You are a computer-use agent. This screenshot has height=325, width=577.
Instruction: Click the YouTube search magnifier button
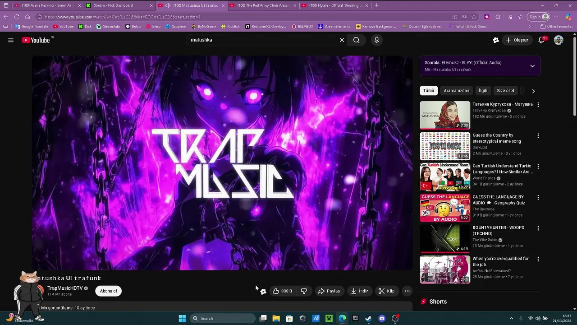pyautogui.click(x=356, y=40)
